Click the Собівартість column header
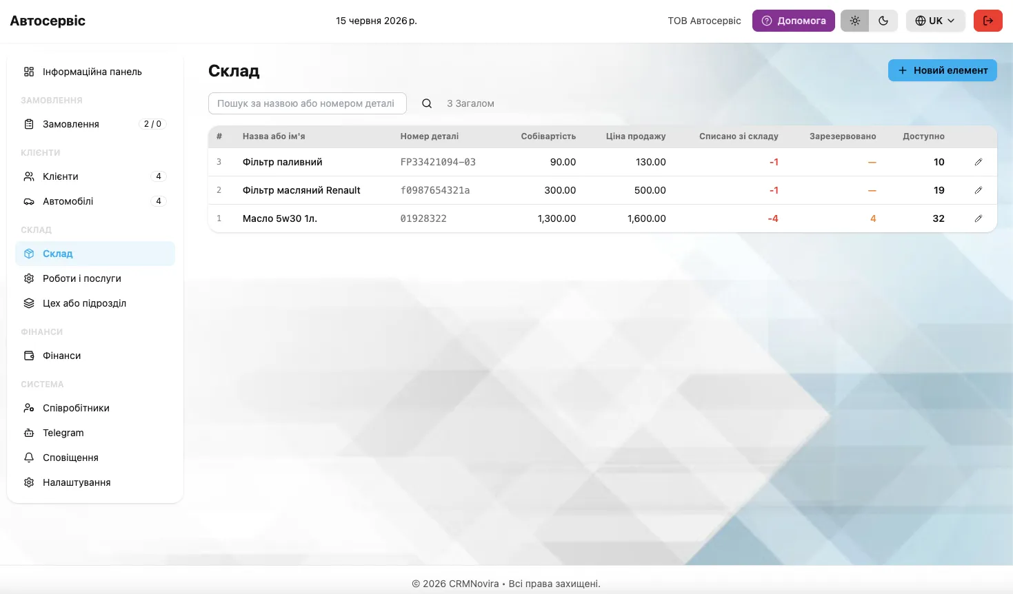The width and height of the screenshot is (1013, 594). pos(548,136)
